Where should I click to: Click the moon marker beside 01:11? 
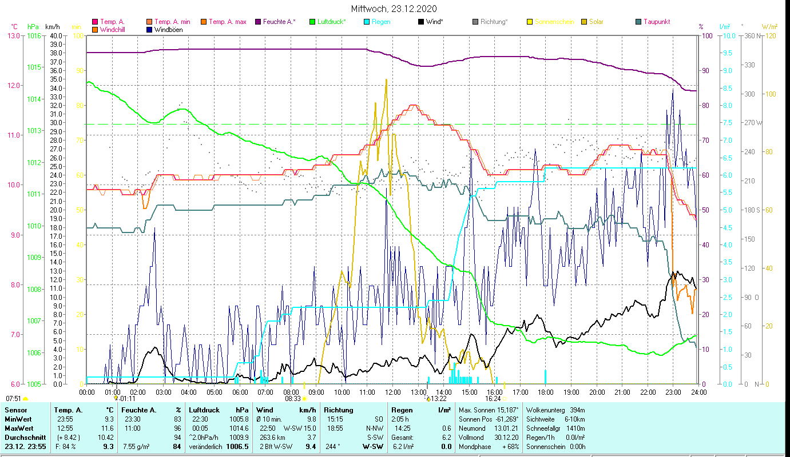(116, 398)
